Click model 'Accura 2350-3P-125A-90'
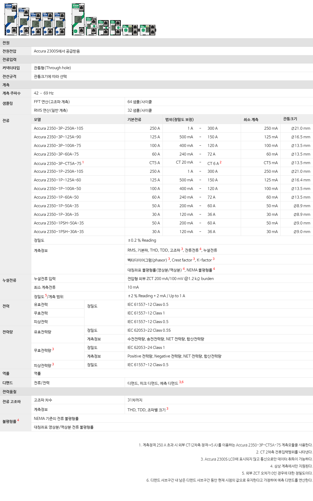The height and width of the screenshot is (501, 313). pos(57,137)
